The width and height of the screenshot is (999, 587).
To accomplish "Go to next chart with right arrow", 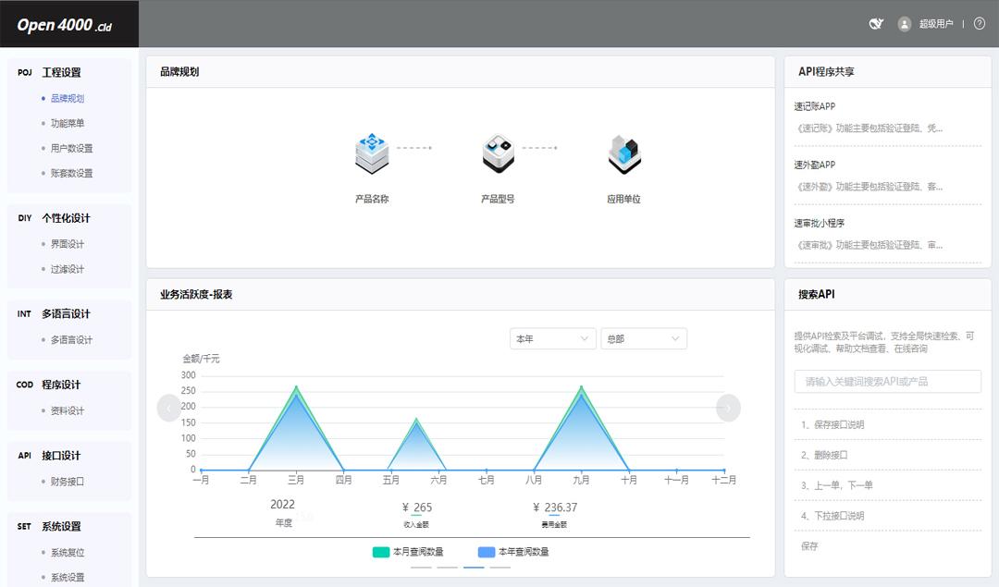I will [x=728, y=408].
